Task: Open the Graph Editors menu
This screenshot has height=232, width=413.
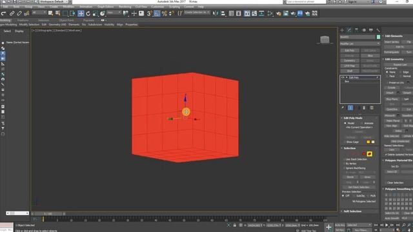Action: [105, 6]
